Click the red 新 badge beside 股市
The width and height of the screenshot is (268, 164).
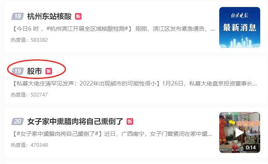49,71
